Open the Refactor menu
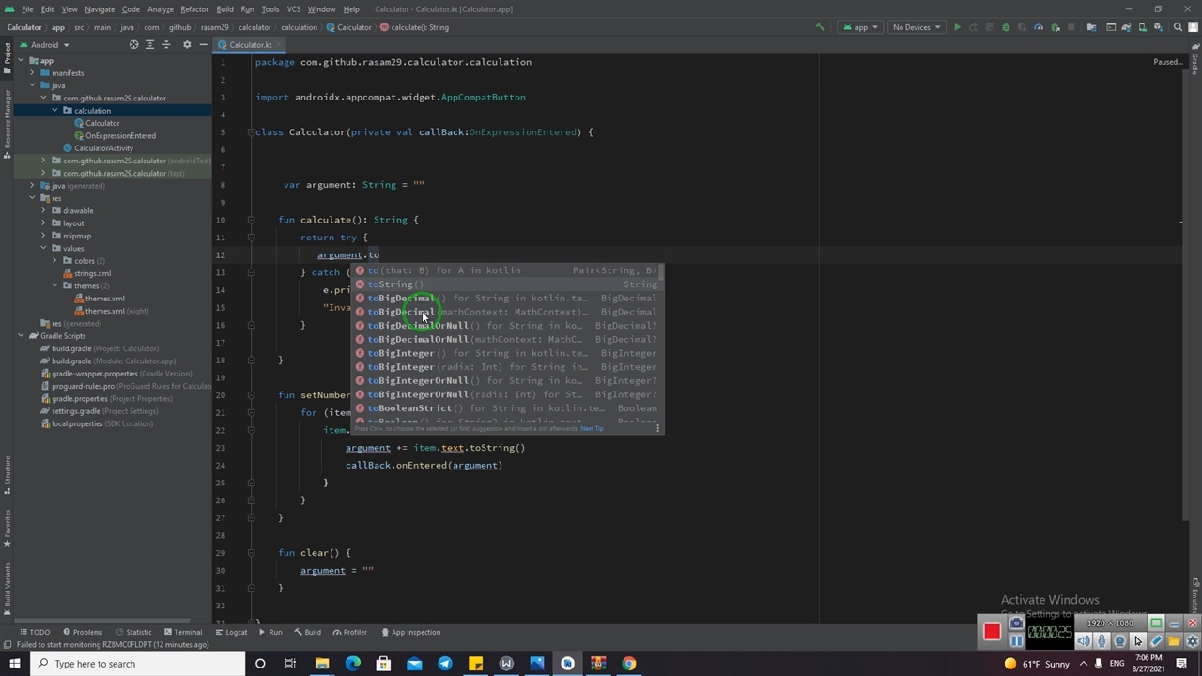Viewport: 1202px width, 676px height. (x=194, y=9)
